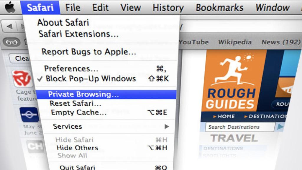Image resolution: width=302 pixels, height=170 pixels.
Task: Toggle Block Pop-Up Windows checkmark
Action: click(40, 79)
